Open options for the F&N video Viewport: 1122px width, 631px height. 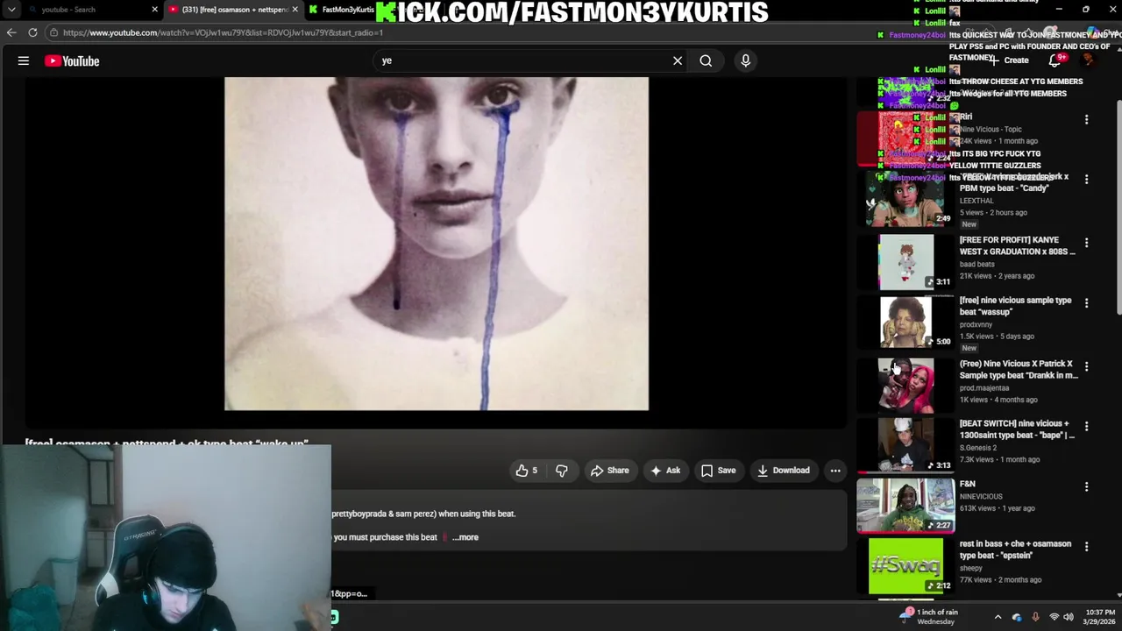coord(1086,486)
